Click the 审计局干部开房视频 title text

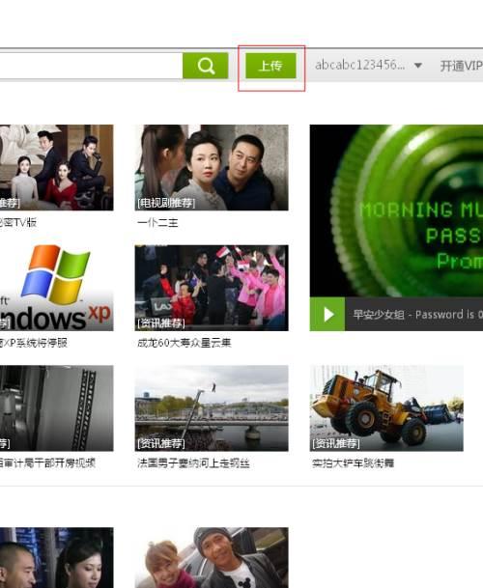click(47, 463)
